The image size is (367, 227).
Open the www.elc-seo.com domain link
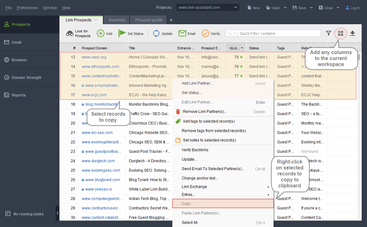tap(97, 133)
